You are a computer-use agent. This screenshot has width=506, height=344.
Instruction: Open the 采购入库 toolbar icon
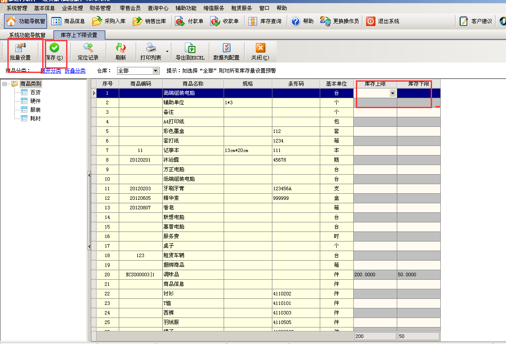click(97, 21)
